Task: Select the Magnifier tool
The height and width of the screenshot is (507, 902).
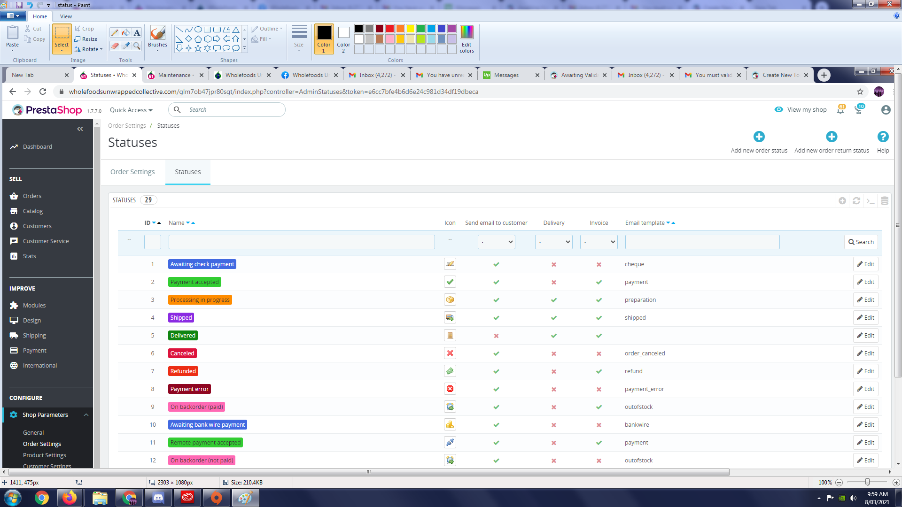Action: (x=137, y=46)
